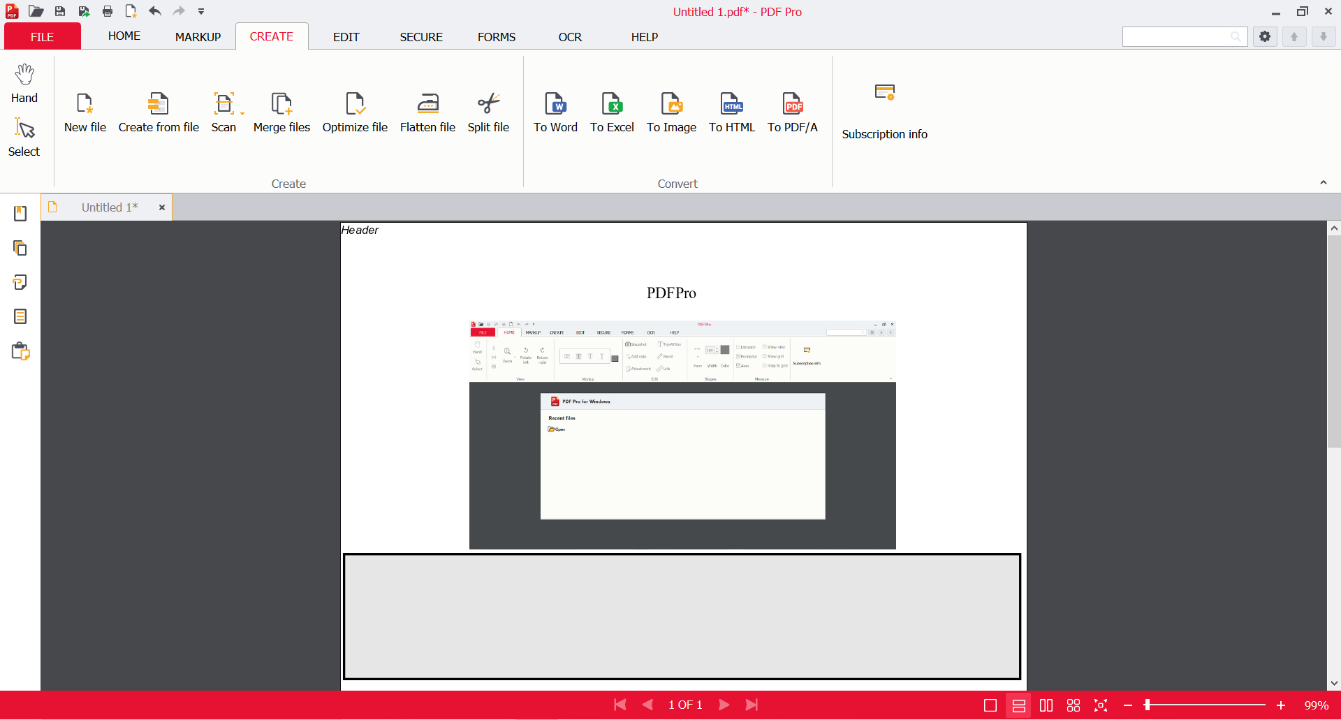Jump to the first page

(620, 705)
